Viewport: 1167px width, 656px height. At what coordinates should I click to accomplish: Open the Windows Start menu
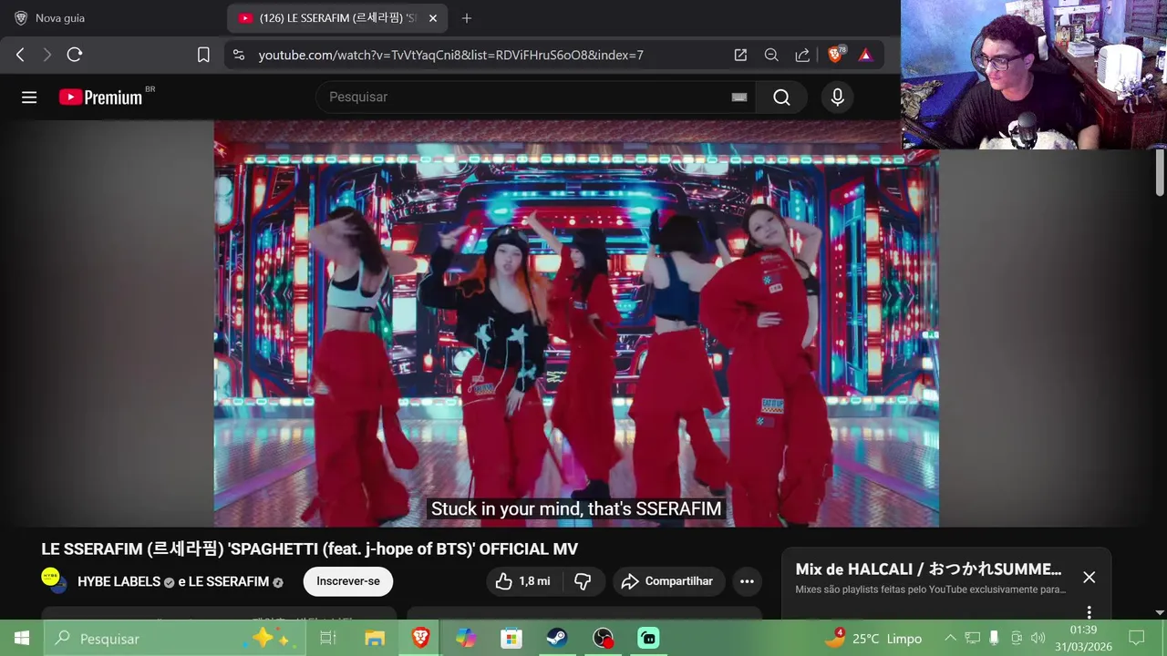(x=21, y=639)
